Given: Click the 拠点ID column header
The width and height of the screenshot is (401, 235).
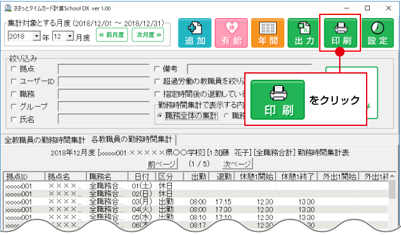Looking at the screenshot, I should coord(24,176).
